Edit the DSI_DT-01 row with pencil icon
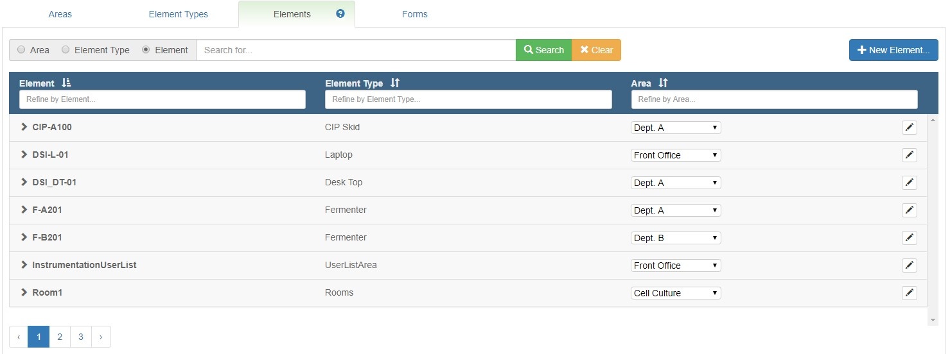Image resolution: width=950 pixels, height=354 pixels. tap(909, 183)
